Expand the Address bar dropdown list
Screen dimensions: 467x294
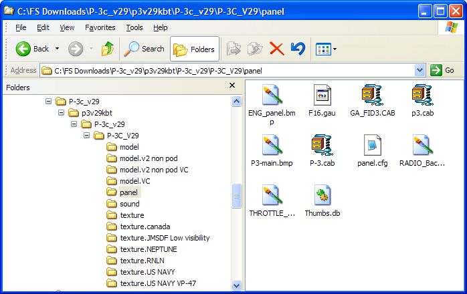[419, 71]
